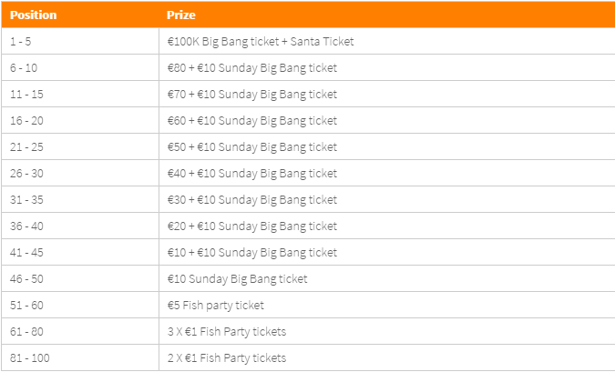Click the €80 + €10 Sunday ticket prize
This screenshot has width=615, height=372.
click(252, 67)
